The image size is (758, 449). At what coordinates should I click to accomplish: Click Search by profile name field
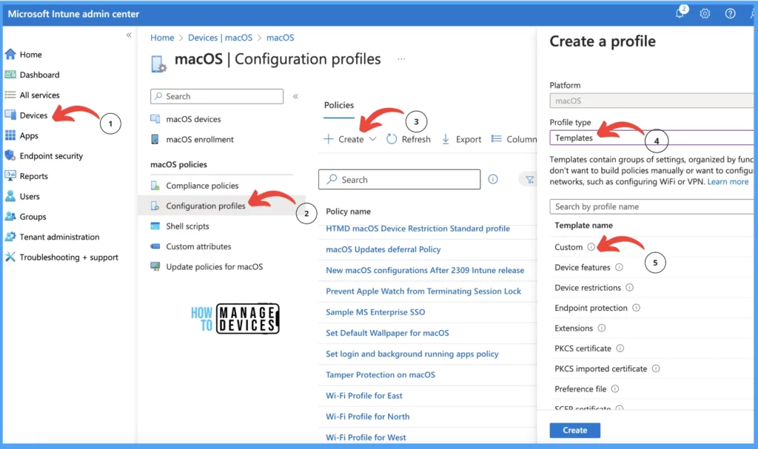[x=653, y=206]
